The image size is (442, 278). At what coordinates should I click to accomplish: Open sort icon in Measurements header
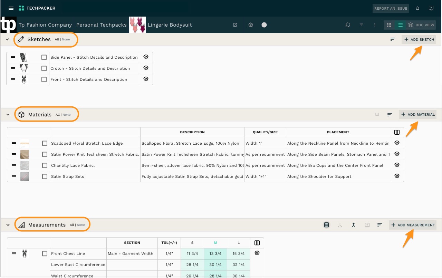click(380, 225)
